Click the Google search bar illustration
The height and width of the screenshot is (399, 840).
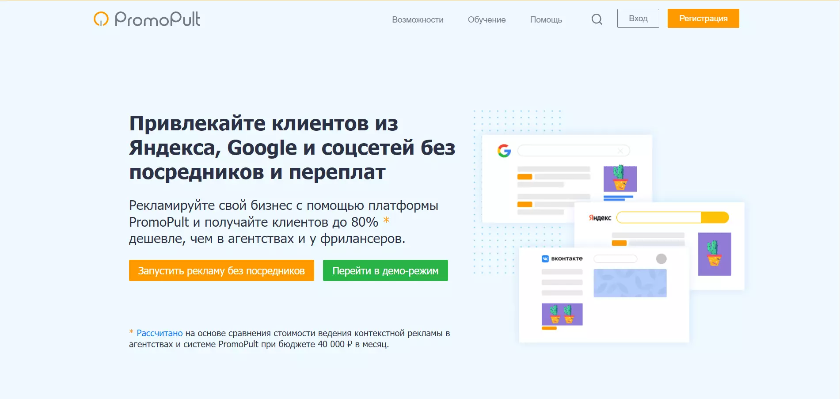pos(574,151)
